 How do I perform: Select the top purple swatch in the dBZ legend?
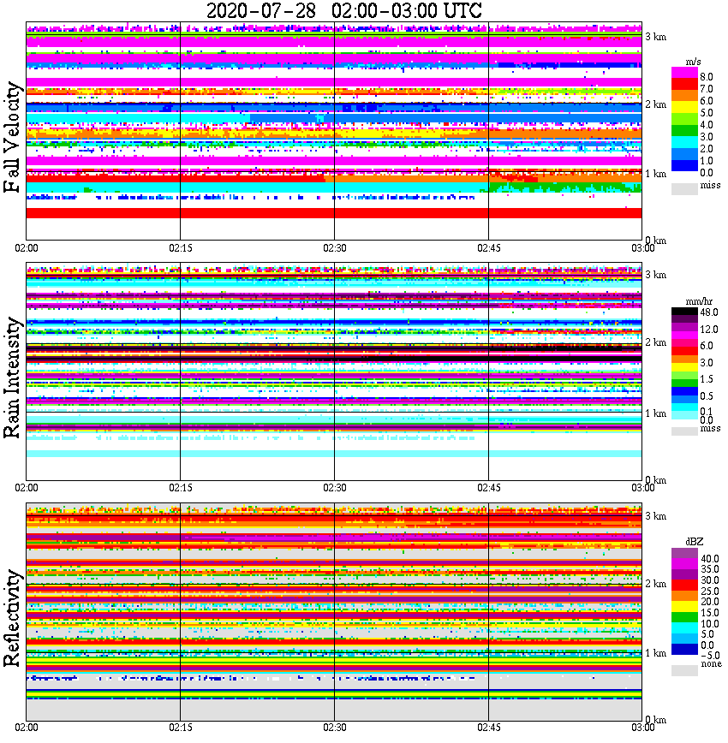tap(684, 553)
